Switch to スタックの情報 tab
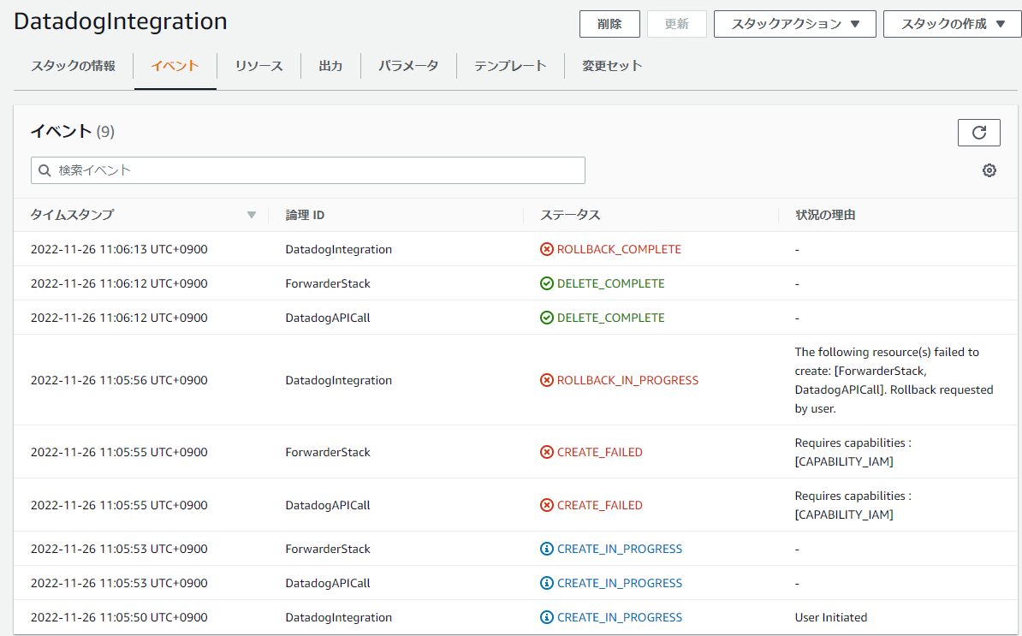Screen dimensions: 1022x636 point(73,66)
